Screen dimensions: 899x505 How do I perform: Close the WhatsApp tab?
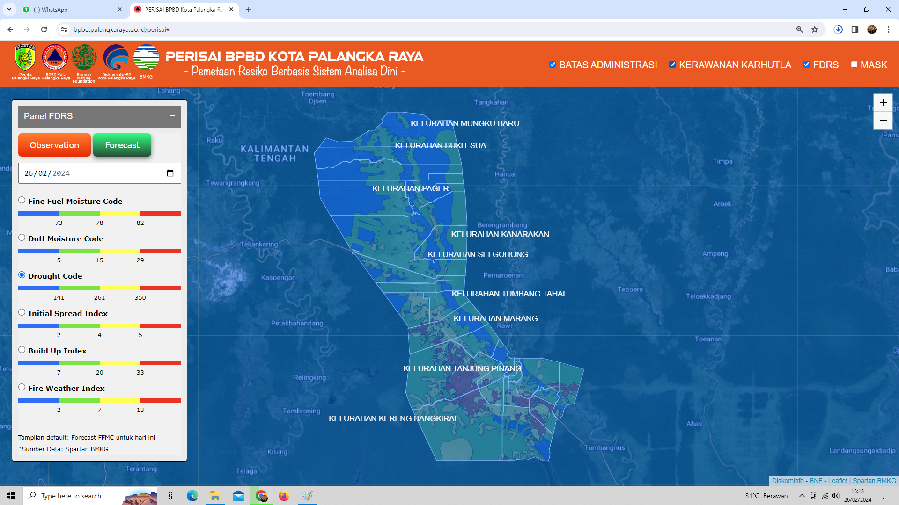(x=120, y=9)
